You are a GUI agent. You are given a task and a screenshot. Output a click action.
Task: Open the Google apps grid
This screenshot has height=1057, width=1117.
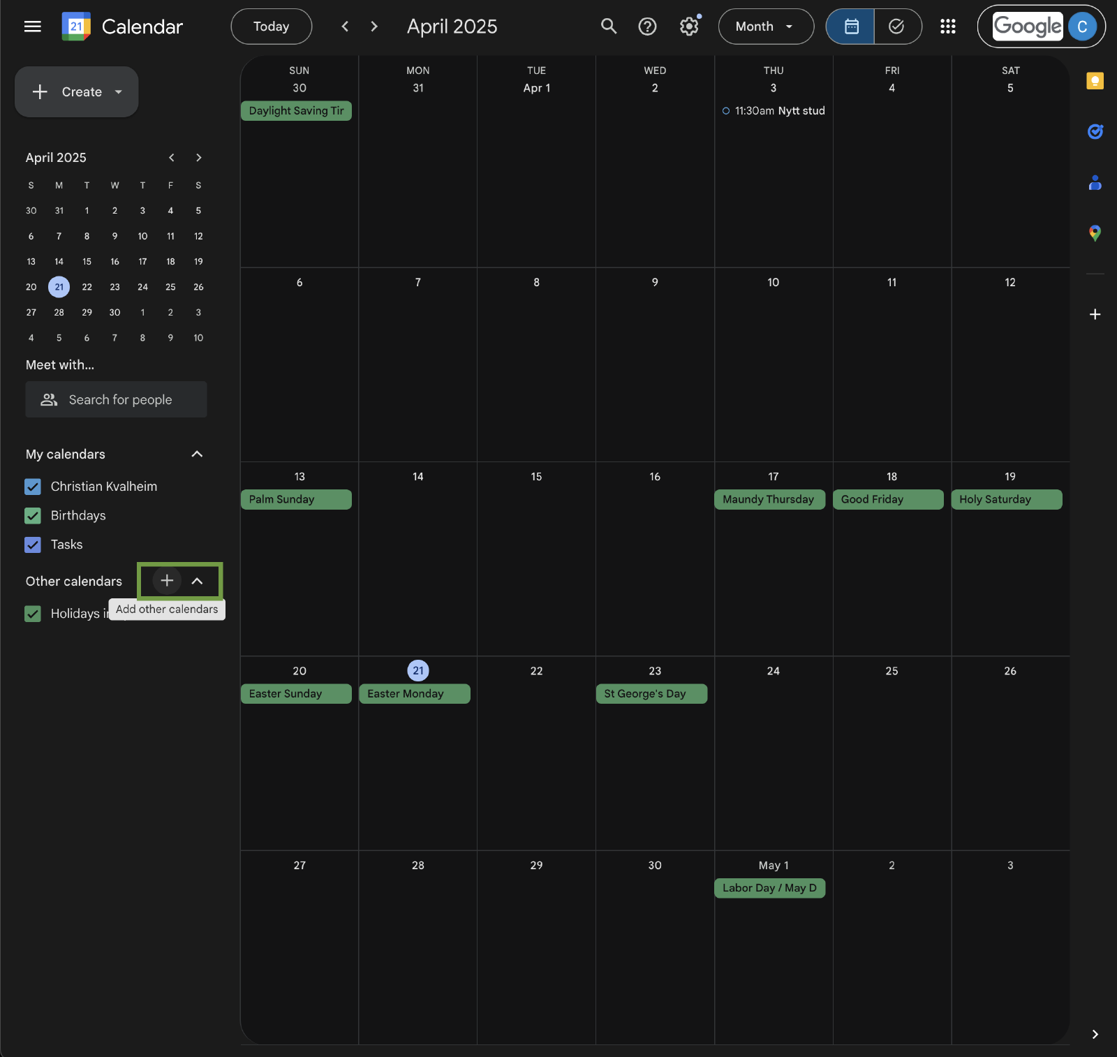click(947, 27)
